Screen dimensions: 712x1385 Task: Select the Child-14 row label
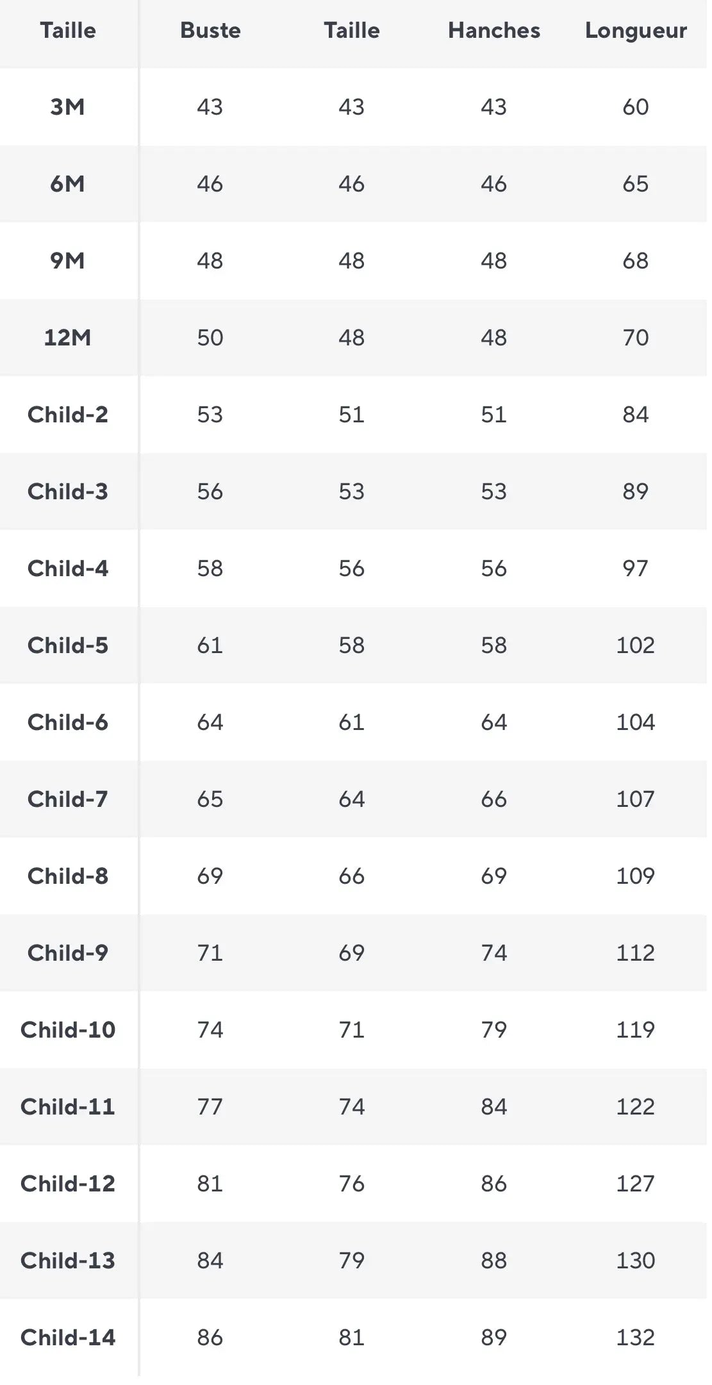(67, 1338)
